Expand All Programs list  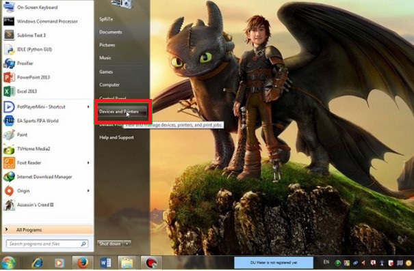48,230
